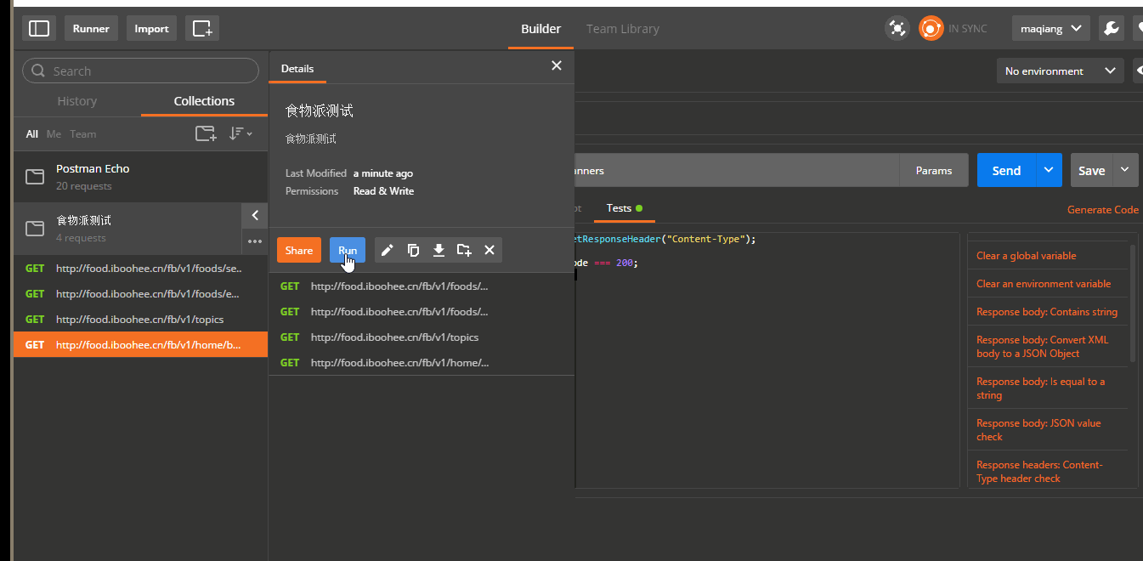
Task: Click the download export collection icon
Action: pyautogui.click(x=439, y=250)
